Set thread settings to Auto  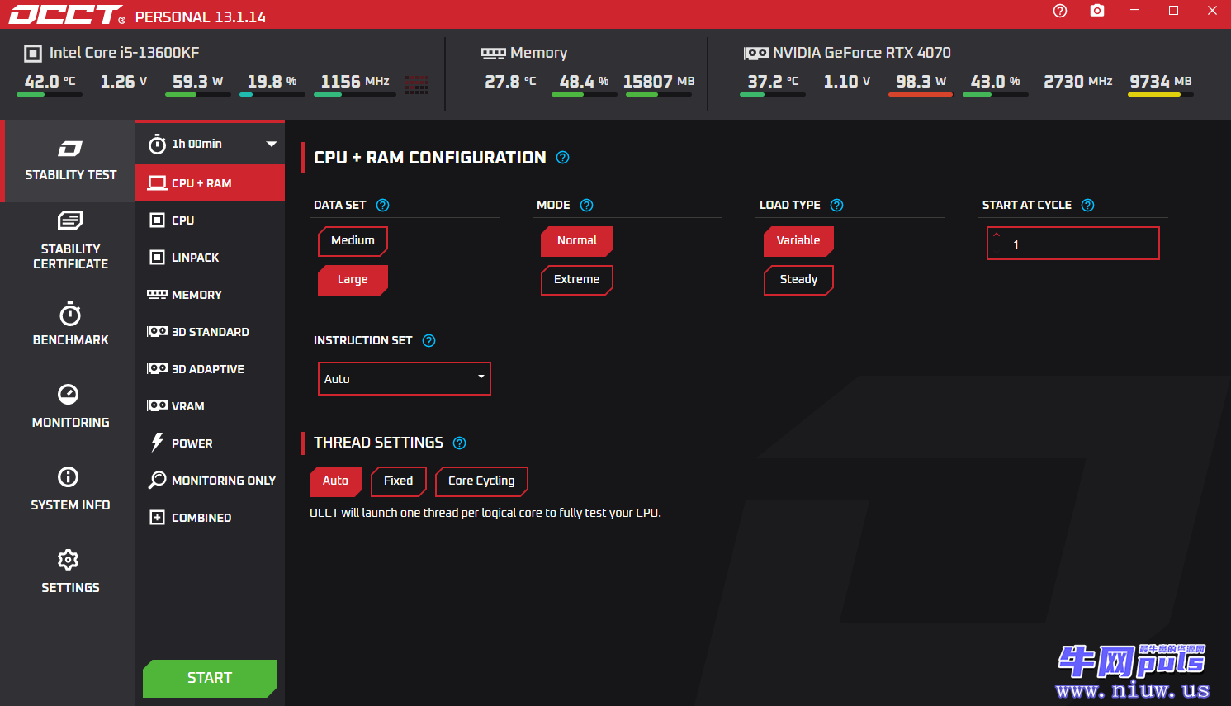pos(336,481)
